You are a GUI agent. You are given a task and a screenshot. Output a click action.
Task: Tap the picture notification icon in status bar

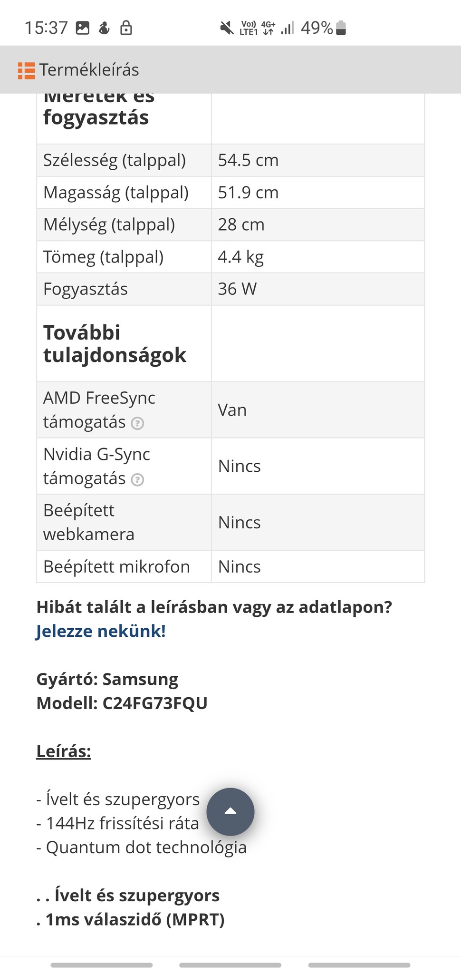tap(83, 29)
